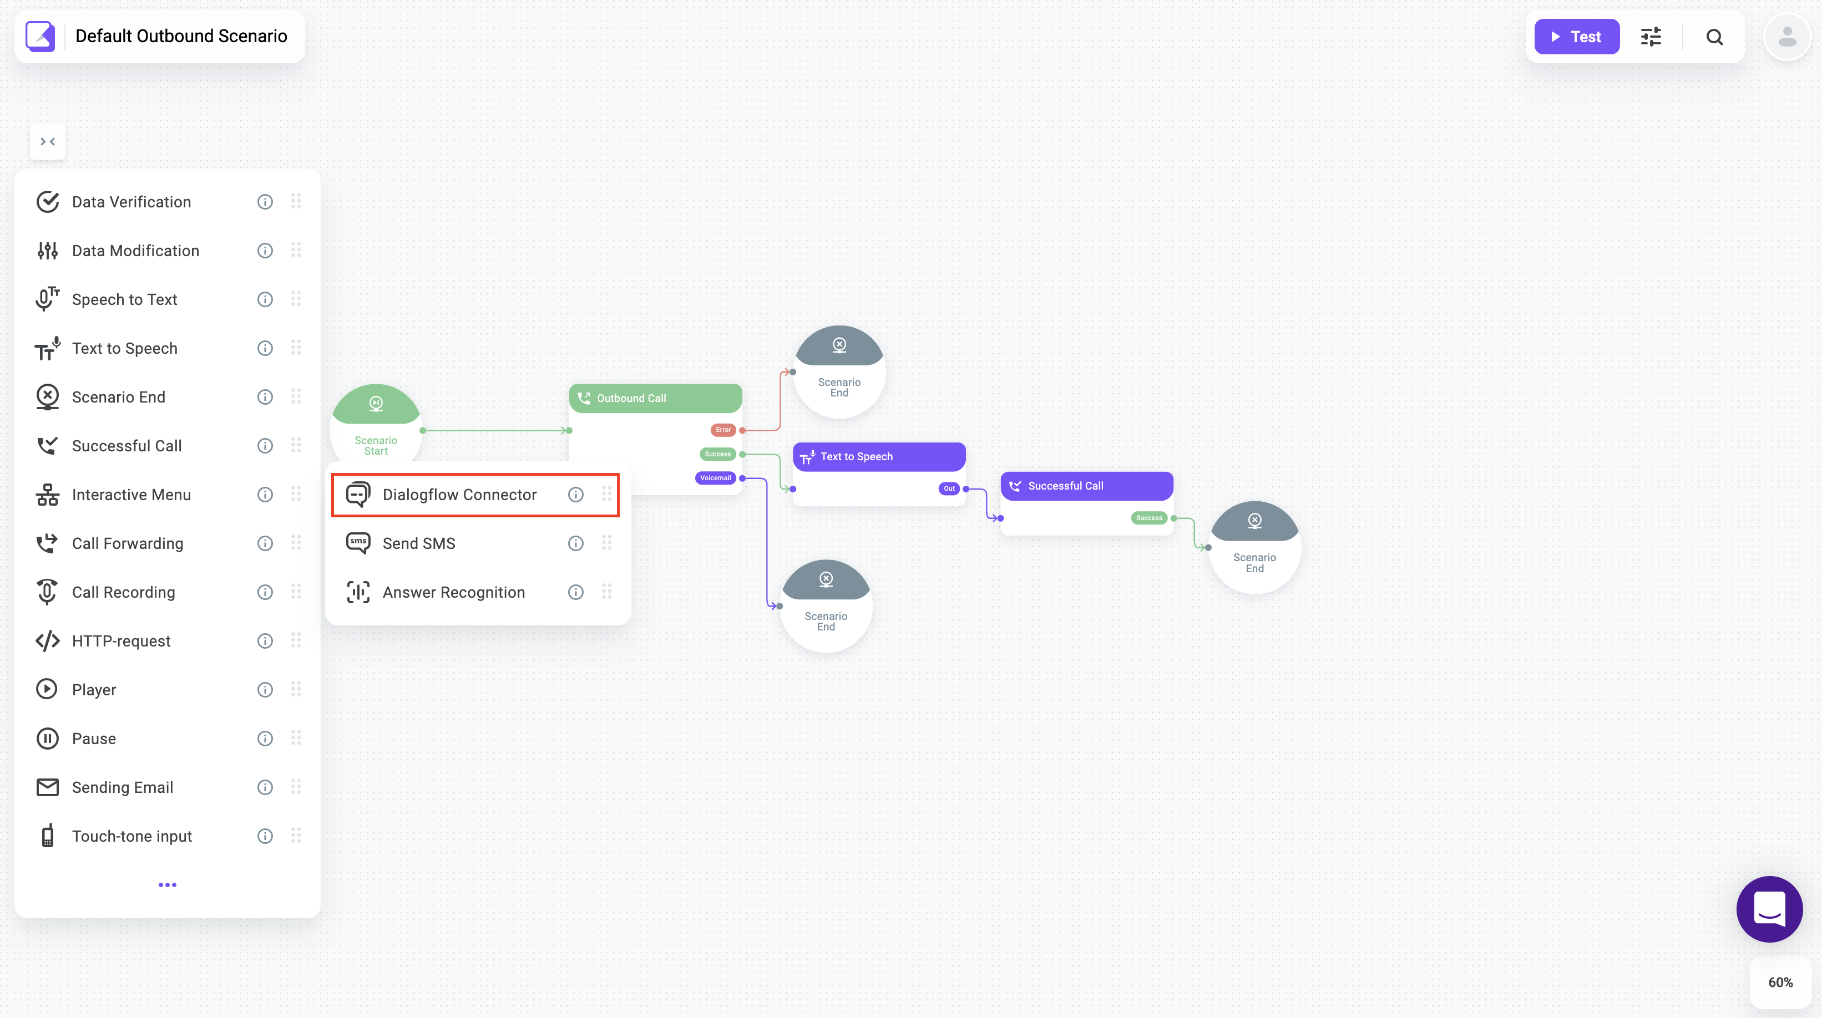Select Scenario End in blocks panel
Viewport: 1822px width, 1018px height.
[167, 398]
